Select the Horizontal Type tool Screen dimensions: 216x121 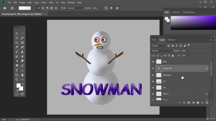17,70
